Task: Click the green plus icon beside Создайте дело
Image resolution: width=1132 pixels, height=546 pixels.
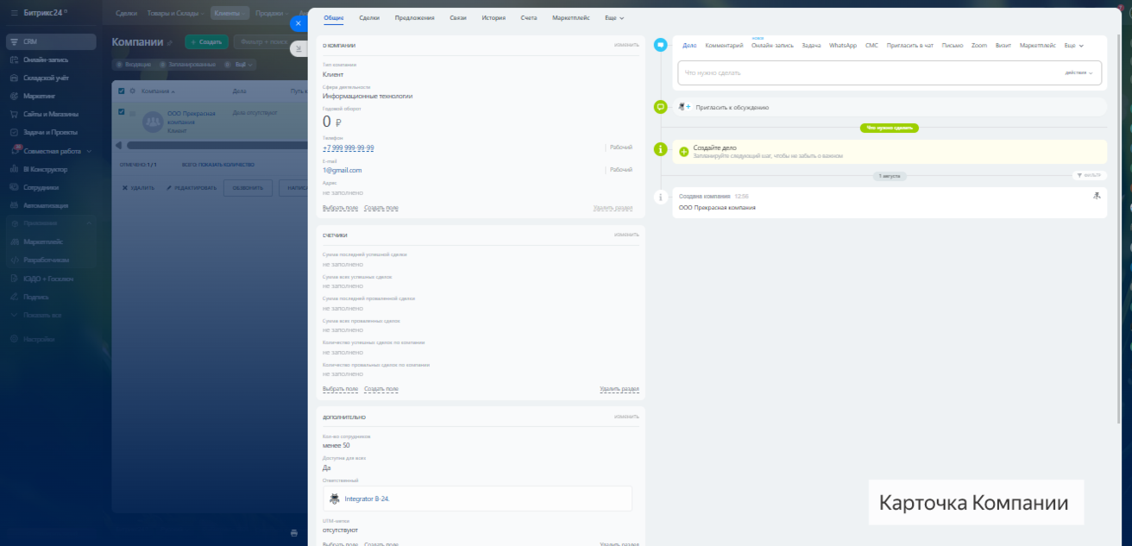Action: tap(684, 152)
